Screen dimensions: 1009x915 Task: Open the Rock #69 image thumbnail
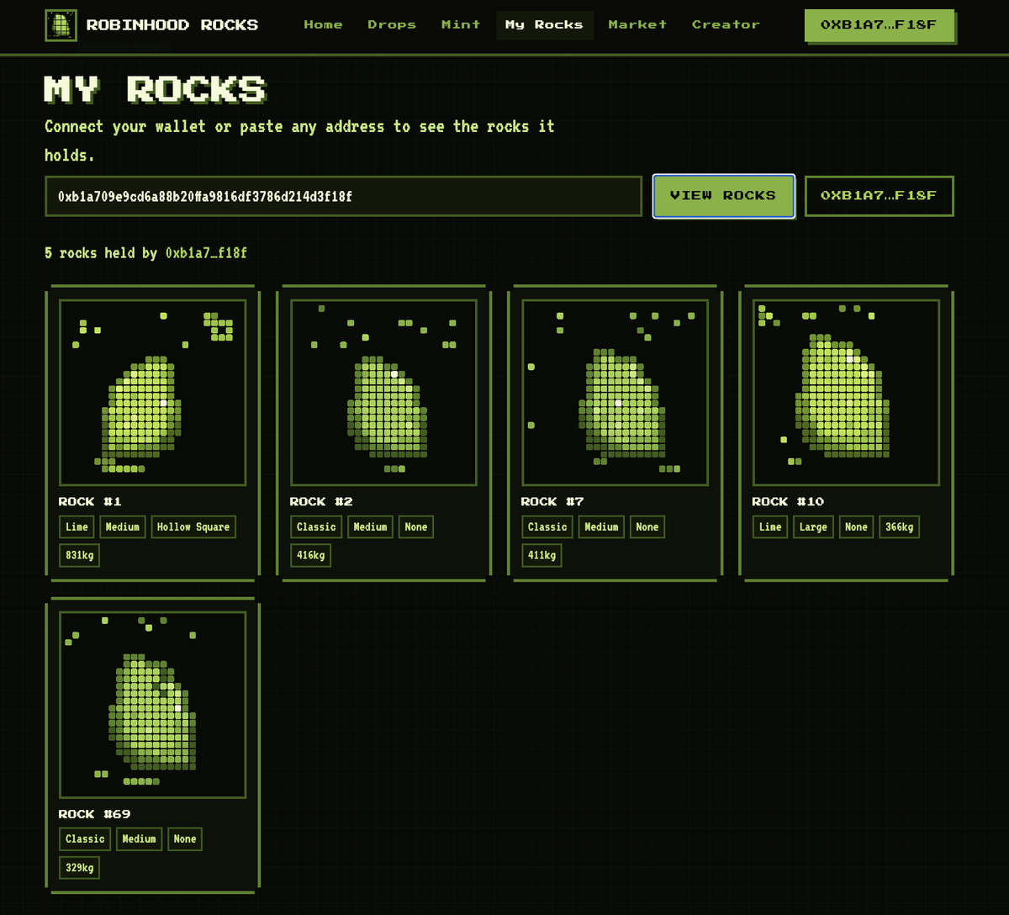(x=152, y=705)
